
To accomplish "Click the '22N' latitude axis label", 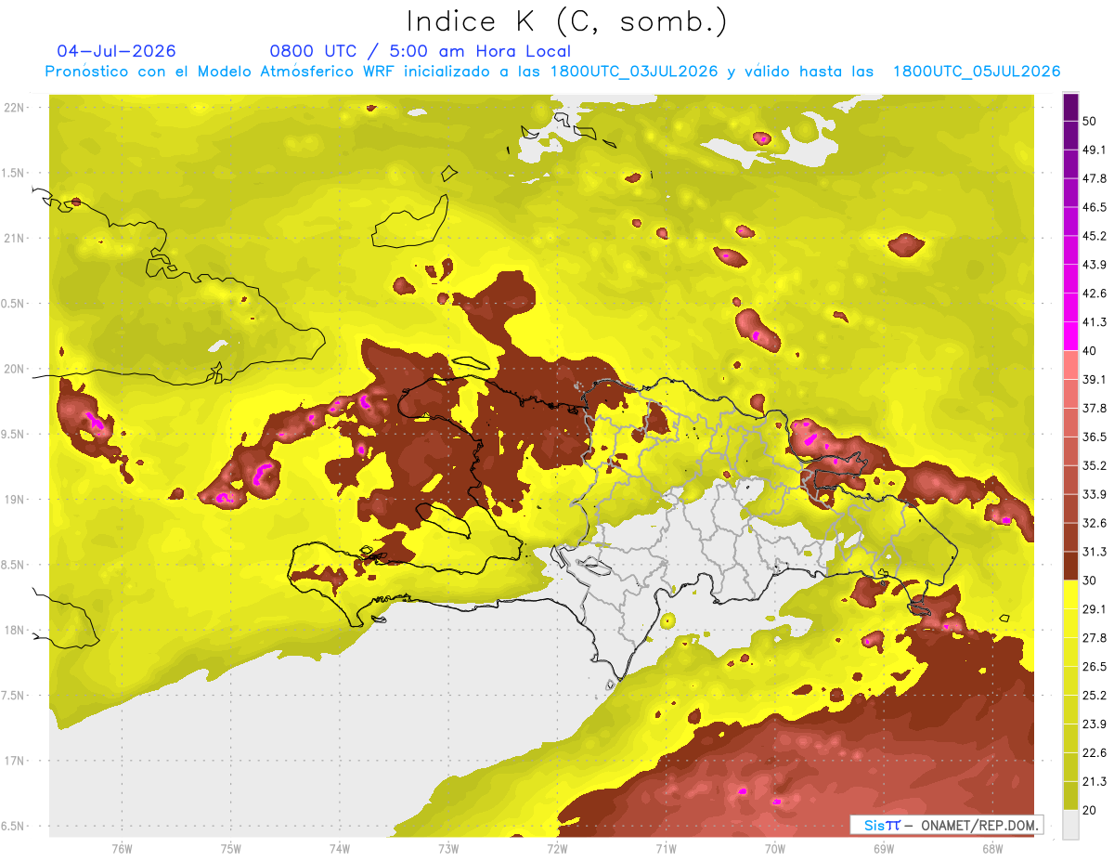I will point(14,108).
